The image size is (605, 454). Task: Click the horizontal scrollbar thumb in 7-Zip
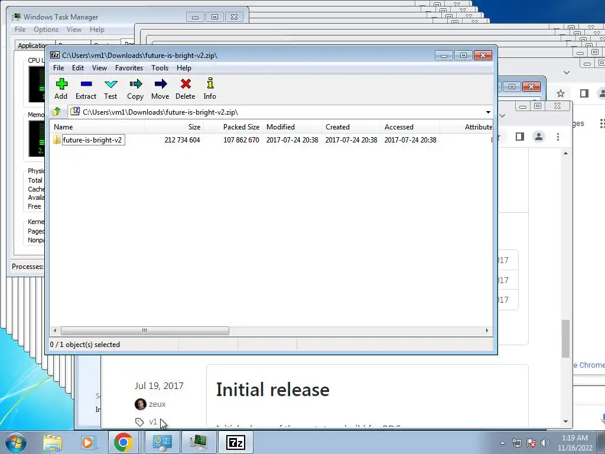point(145,330)
